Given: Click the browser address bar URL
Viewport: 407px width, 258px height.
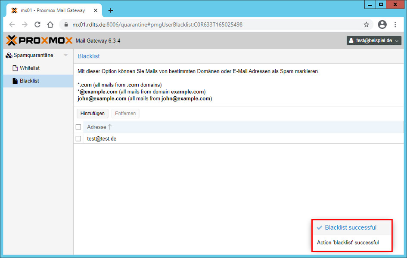Looking at the screenshot, I should point(157,25).
